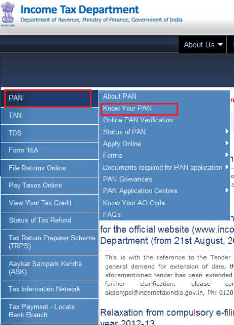Open Tax Return Preparer Scheme (TRPS)
234x325 pixels.
[x=49, y=242]
